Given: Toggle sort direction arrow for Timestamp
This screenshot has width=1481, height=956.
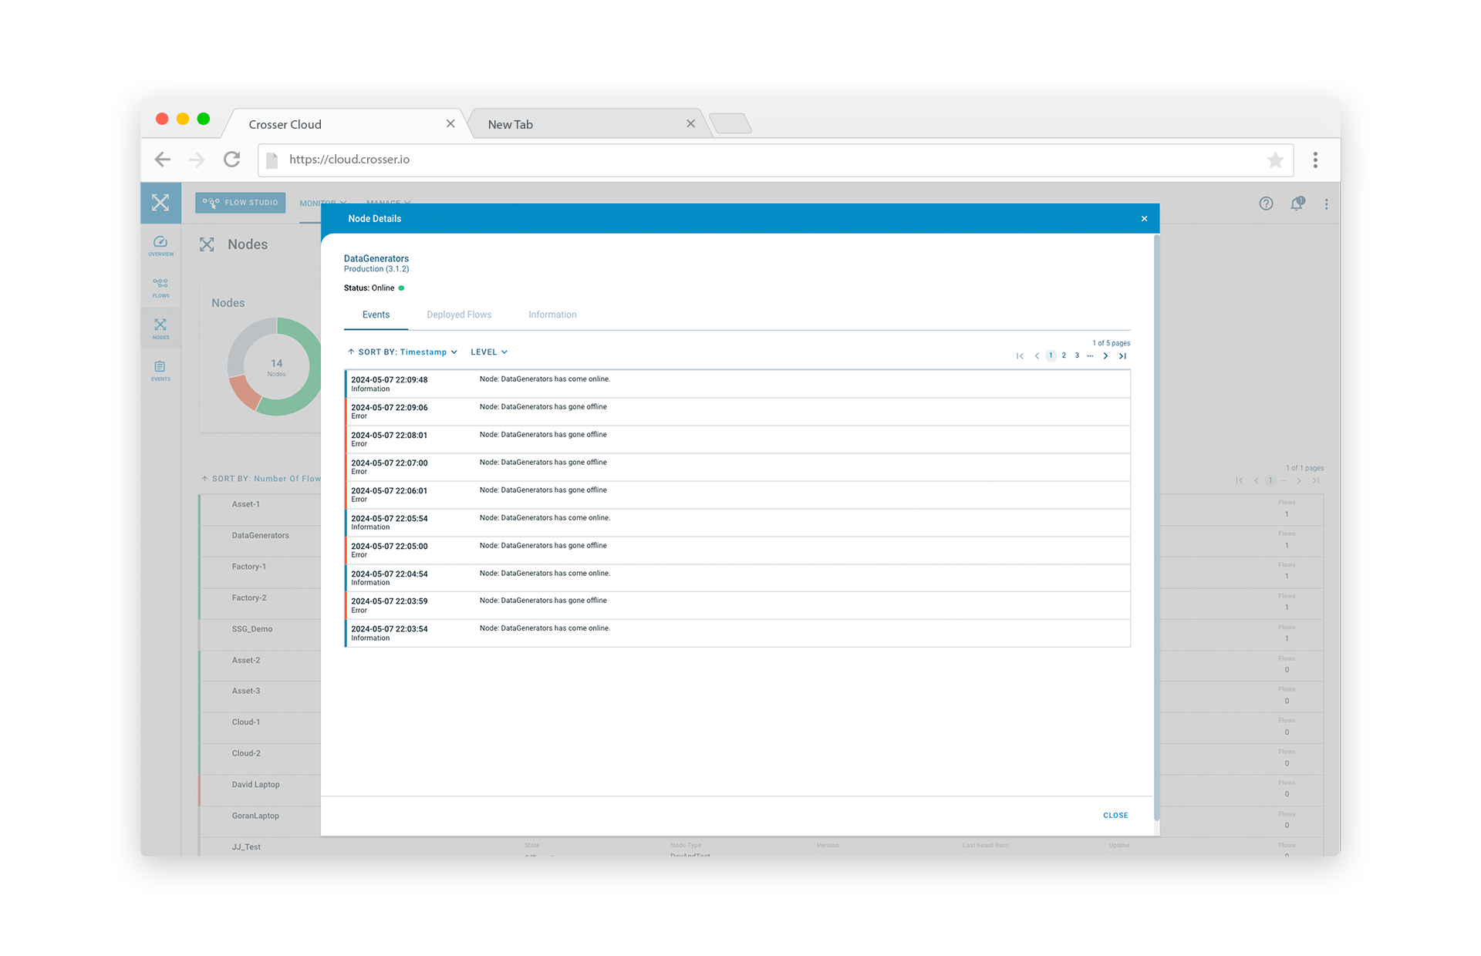Looking at the screenshot, I should [351, 352].
